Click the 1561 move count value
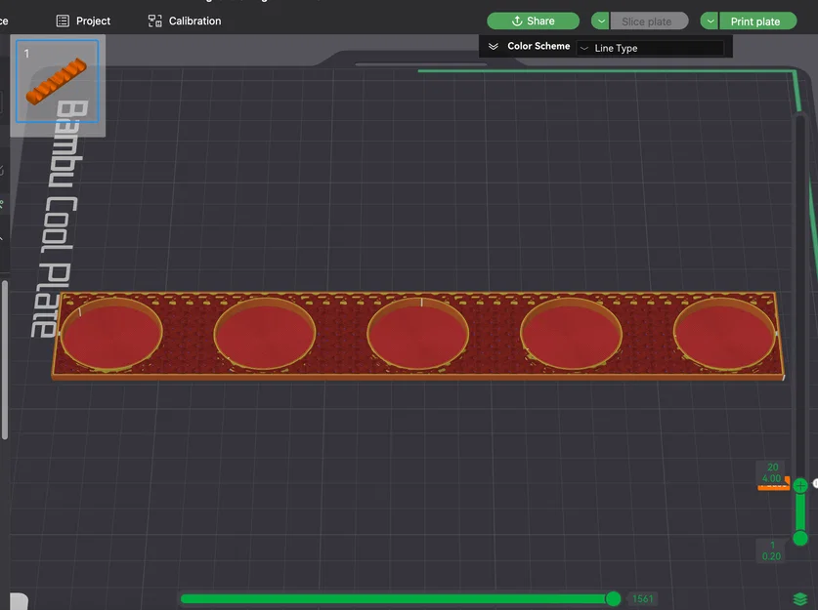This screenshot has width=818, height=610. coord(643,599)
